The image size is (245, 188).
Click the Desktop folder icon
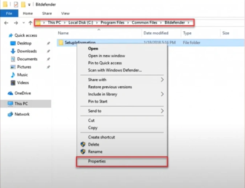coord(13,43)
